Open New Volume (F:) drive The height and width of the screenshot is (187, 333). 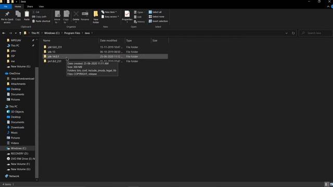click(x=20, y=164)
